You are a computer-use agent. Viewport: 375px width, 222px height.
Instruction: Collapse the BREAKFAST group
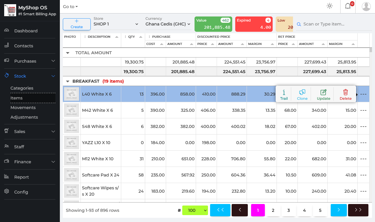pyautogui.click(x=68, y=81)
